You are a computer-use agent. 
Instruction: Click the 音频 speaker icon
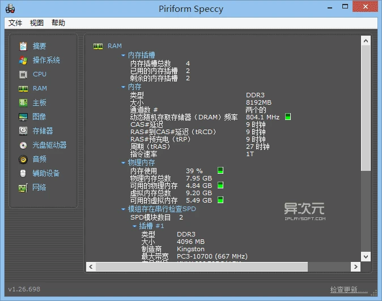tap(23, 159)
